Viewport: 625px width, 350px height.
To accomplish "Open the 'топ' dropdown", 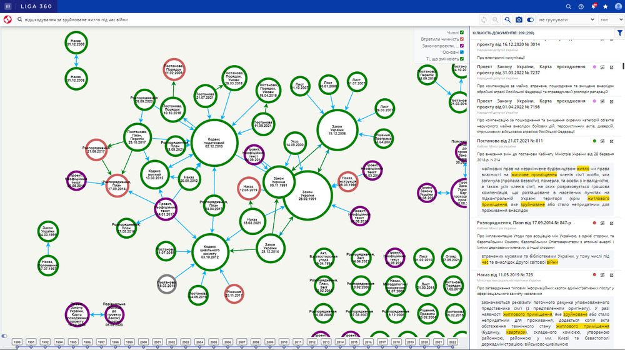I will tap(611, 19).
